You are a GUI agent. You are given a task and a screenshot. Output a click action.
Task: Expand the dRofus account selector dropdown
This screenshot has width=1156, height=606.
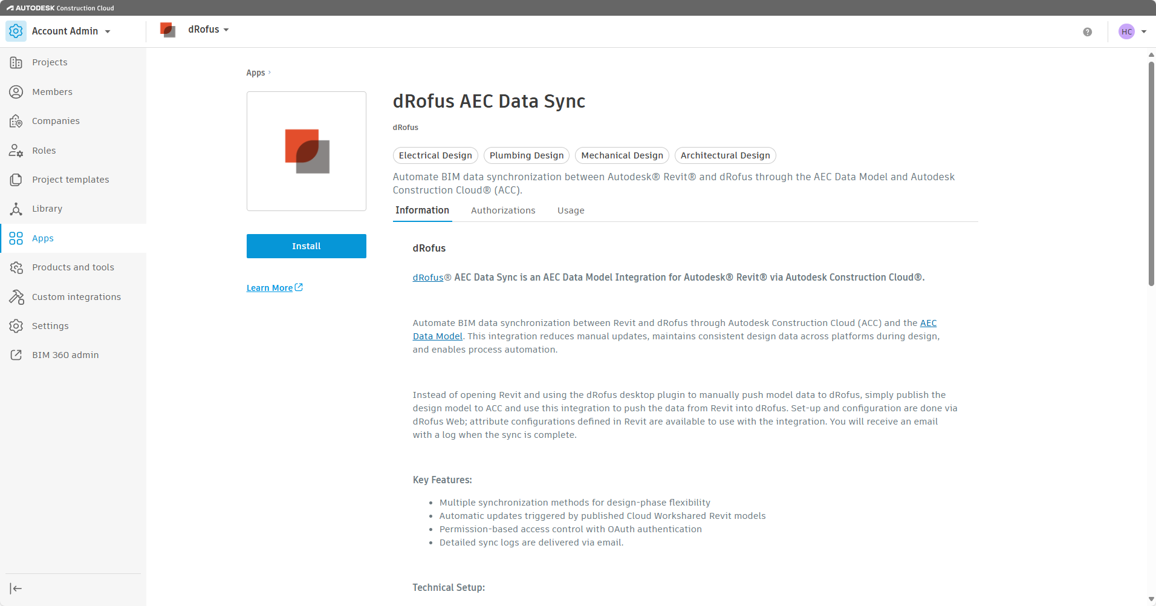click(x=208, y=30)
